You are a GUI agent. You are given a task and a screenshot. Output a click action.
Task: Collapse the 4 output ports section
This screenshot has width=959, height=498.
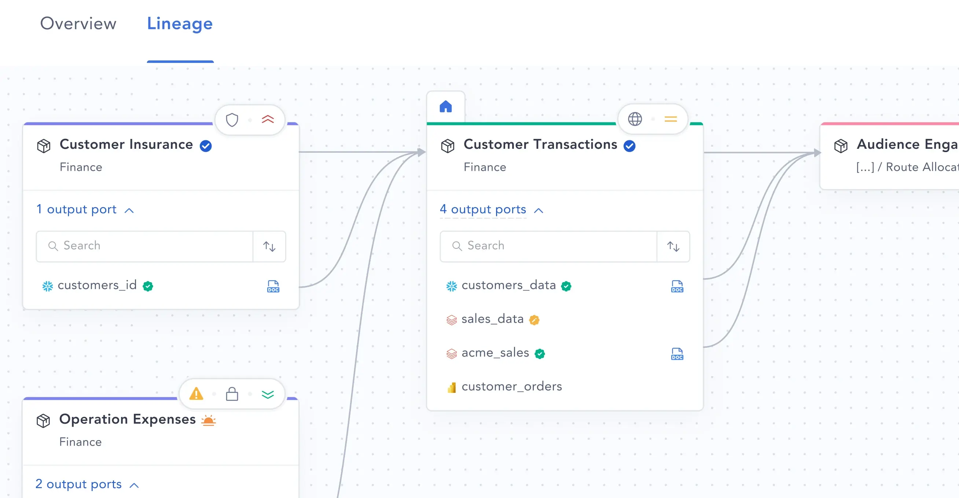pos(491,210)
